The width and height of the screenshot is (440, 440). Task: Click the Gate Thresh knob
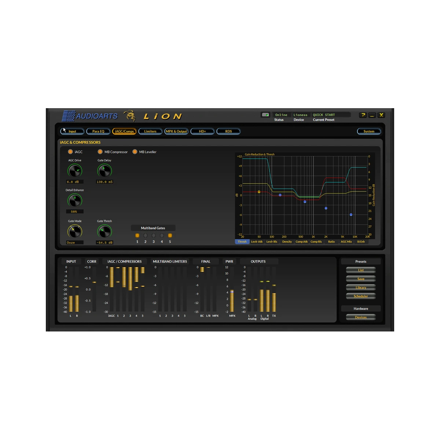coord(104,231)
